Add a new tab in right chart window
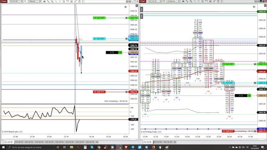 click(175, 142)
